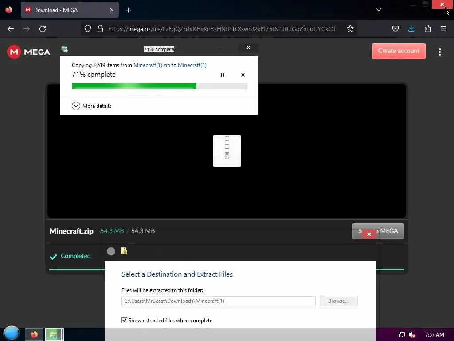This screenshot has height=341, width=454.
Task: Open a new browser tab
Action: coord(128,10)
